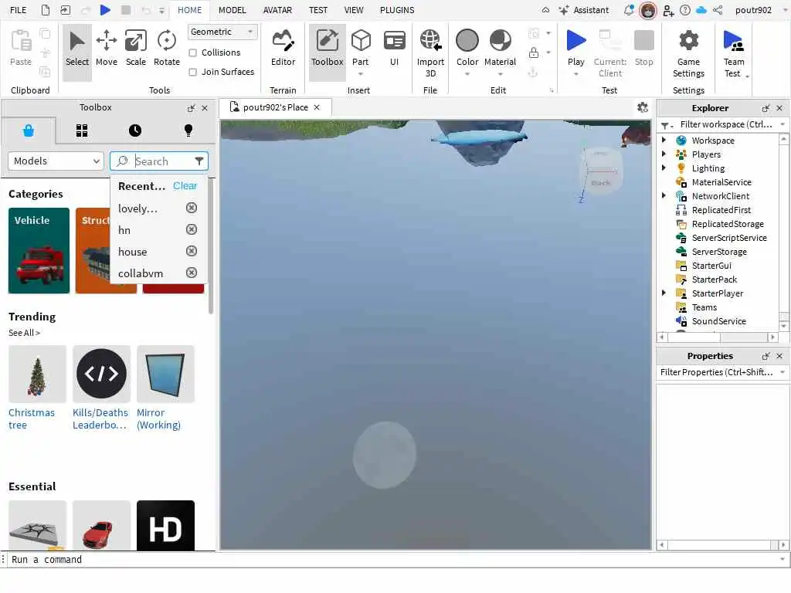
Task: Open Filter Properties dropdown arrow
Action: pos(783,372)
